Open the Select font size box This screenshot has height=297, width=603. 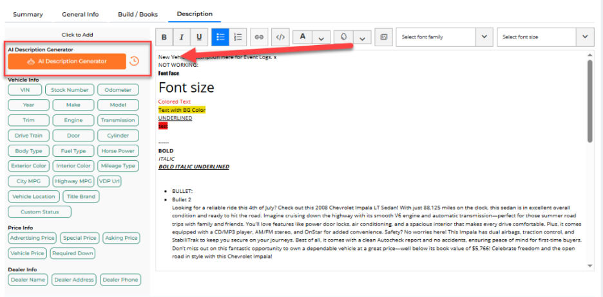(x=537, y=37)
